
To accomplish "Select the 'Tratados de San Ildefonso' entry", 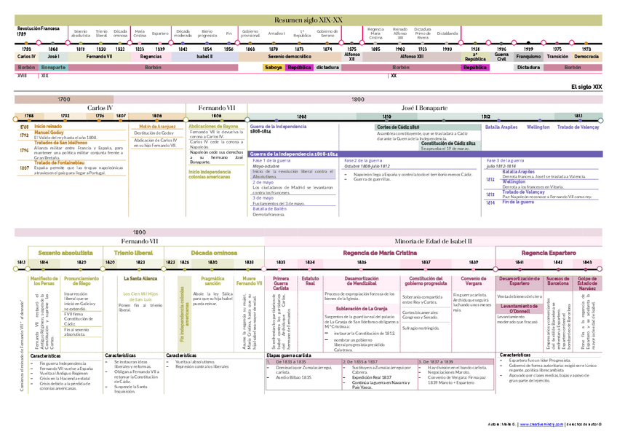I will tap(60, 143).
